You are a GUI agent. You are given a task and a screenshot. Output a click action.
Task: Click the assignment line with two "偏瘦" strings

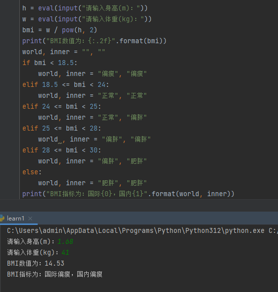click(x=92, y=73)
